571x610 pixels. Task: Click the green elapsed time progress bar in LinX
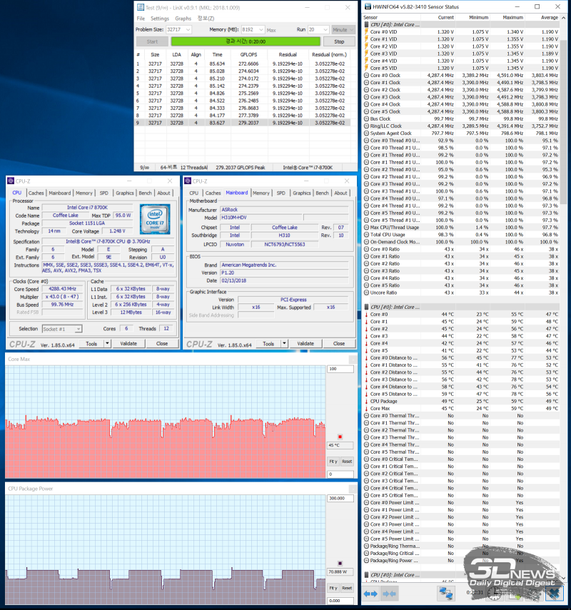point(246,41)
